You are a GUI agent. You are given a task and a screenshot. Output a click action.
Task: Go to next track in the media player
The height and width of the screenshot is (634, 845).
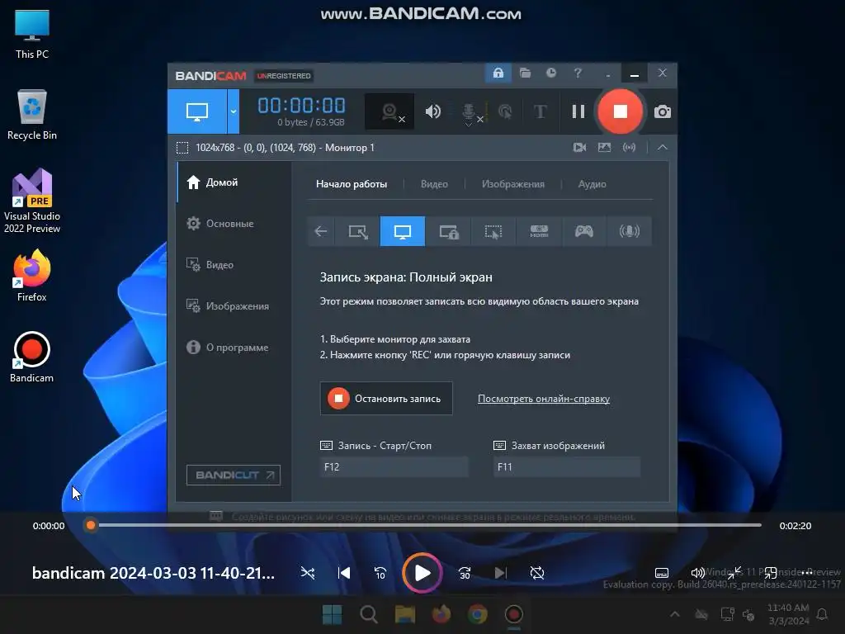pos(501,573)
